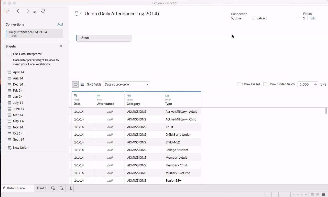
Task: Go back with the left arrow icon
Action: (x=18, y=11)
